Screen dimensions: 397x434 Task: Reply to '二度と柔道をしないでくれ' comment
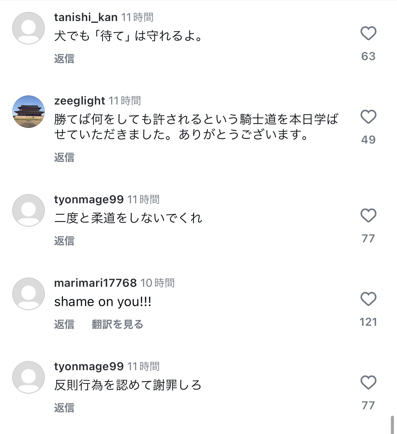click(64, 241)
